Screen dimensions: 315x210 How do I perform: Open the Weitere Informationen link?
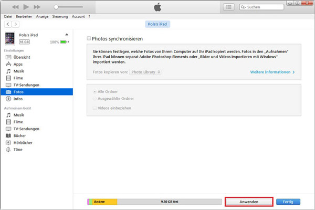tap(272, 71)
